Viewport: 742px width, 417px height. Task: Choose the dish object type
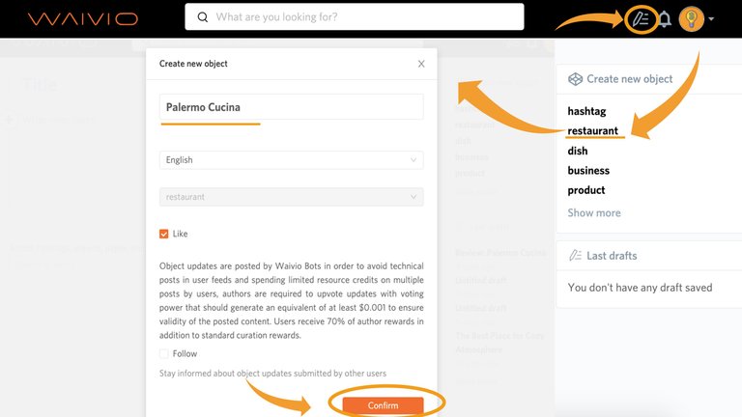click(578, 151)
